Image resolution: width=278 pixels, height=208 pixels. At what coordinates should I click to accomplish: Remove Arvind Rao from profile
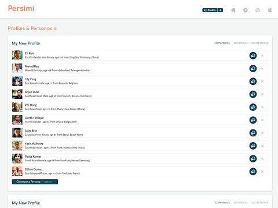(262, 69)
